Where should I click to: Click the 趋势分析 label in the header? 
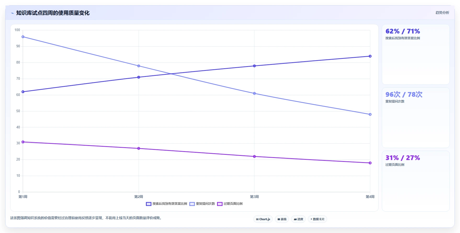442,13
